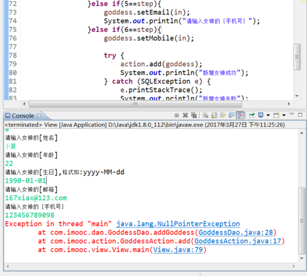The height and width of the screenshot is (276, 307).
Task: Click the 'Exception in thread "main"' text
Action: click(x=58, y=224)
